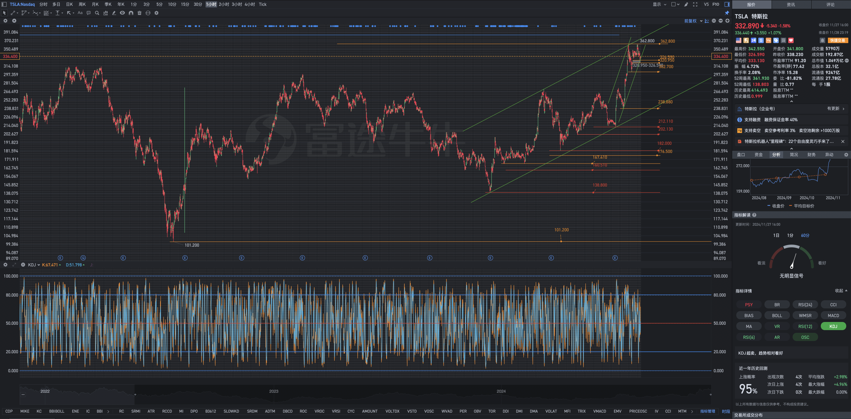This screenshot has height=419, width=851.
Task: Open the text annotation Aa tool
Action: tap(80, 13)
